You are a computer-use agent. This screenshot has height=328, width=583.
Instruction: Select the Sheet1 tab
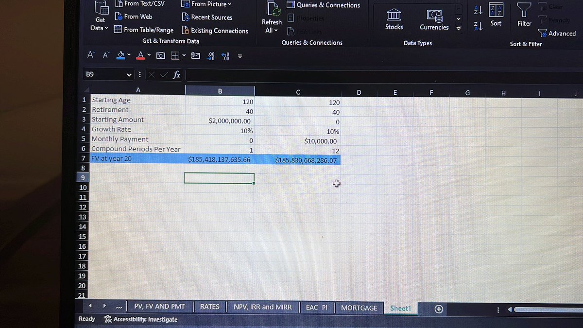click(x=400, y=309)
